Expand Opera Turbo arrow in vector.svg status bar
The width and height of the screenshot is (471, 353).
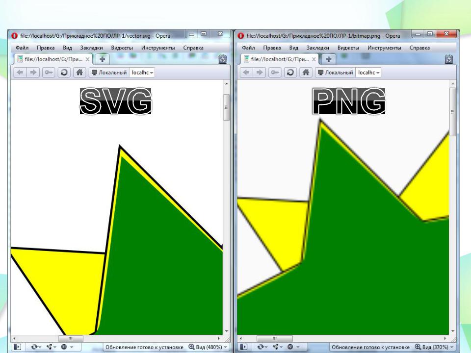pyautogui.click(x=72, y=347)
